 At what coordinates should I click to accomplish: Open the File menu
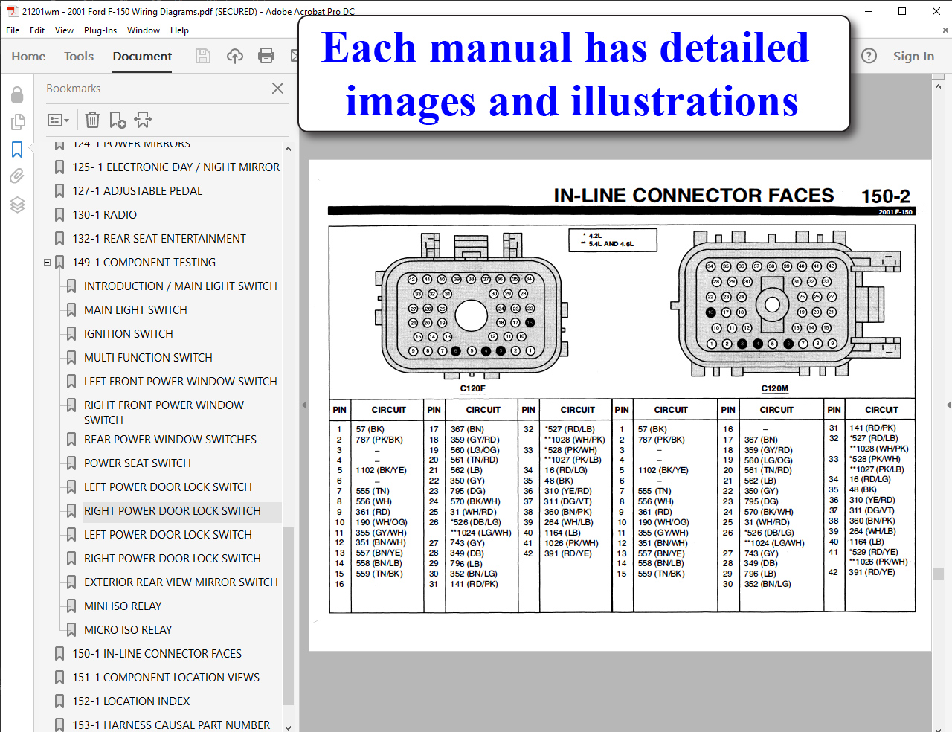pyautogui.click(x=13, y=30)
